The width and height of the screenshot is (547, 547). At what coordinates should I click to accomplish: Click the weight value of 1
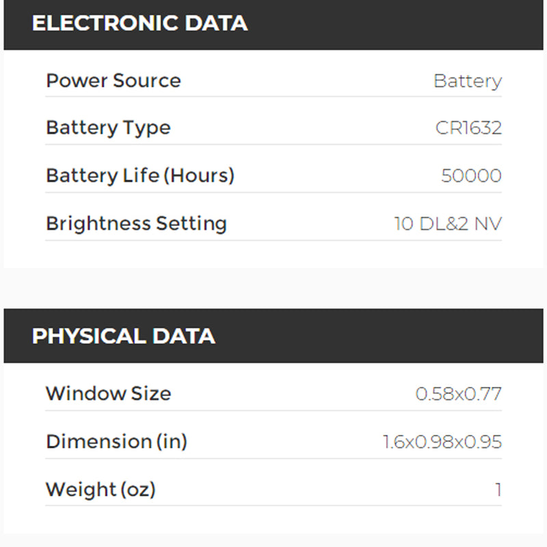[x=498, y=490]
